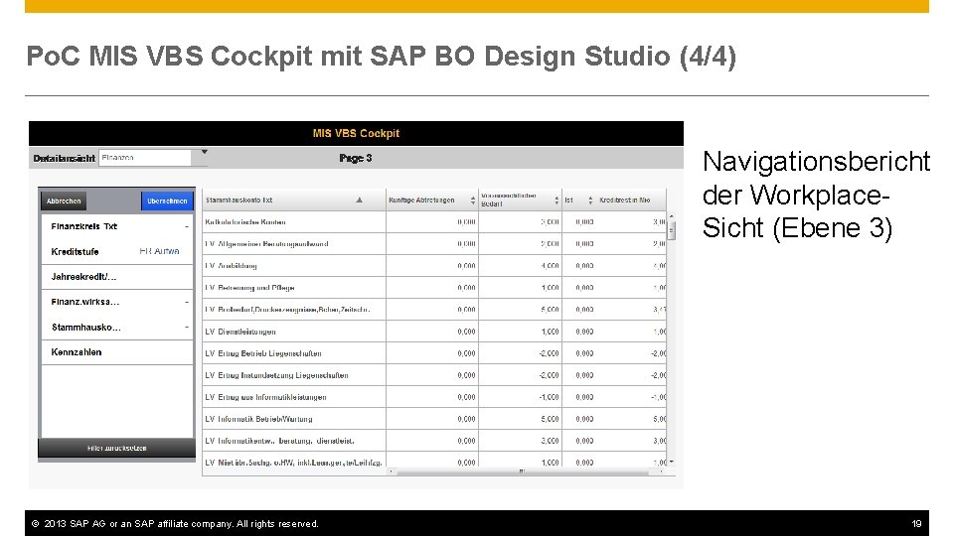
Task: Click the Stammhauskonto Txt column header
Action: pos(294,200)
